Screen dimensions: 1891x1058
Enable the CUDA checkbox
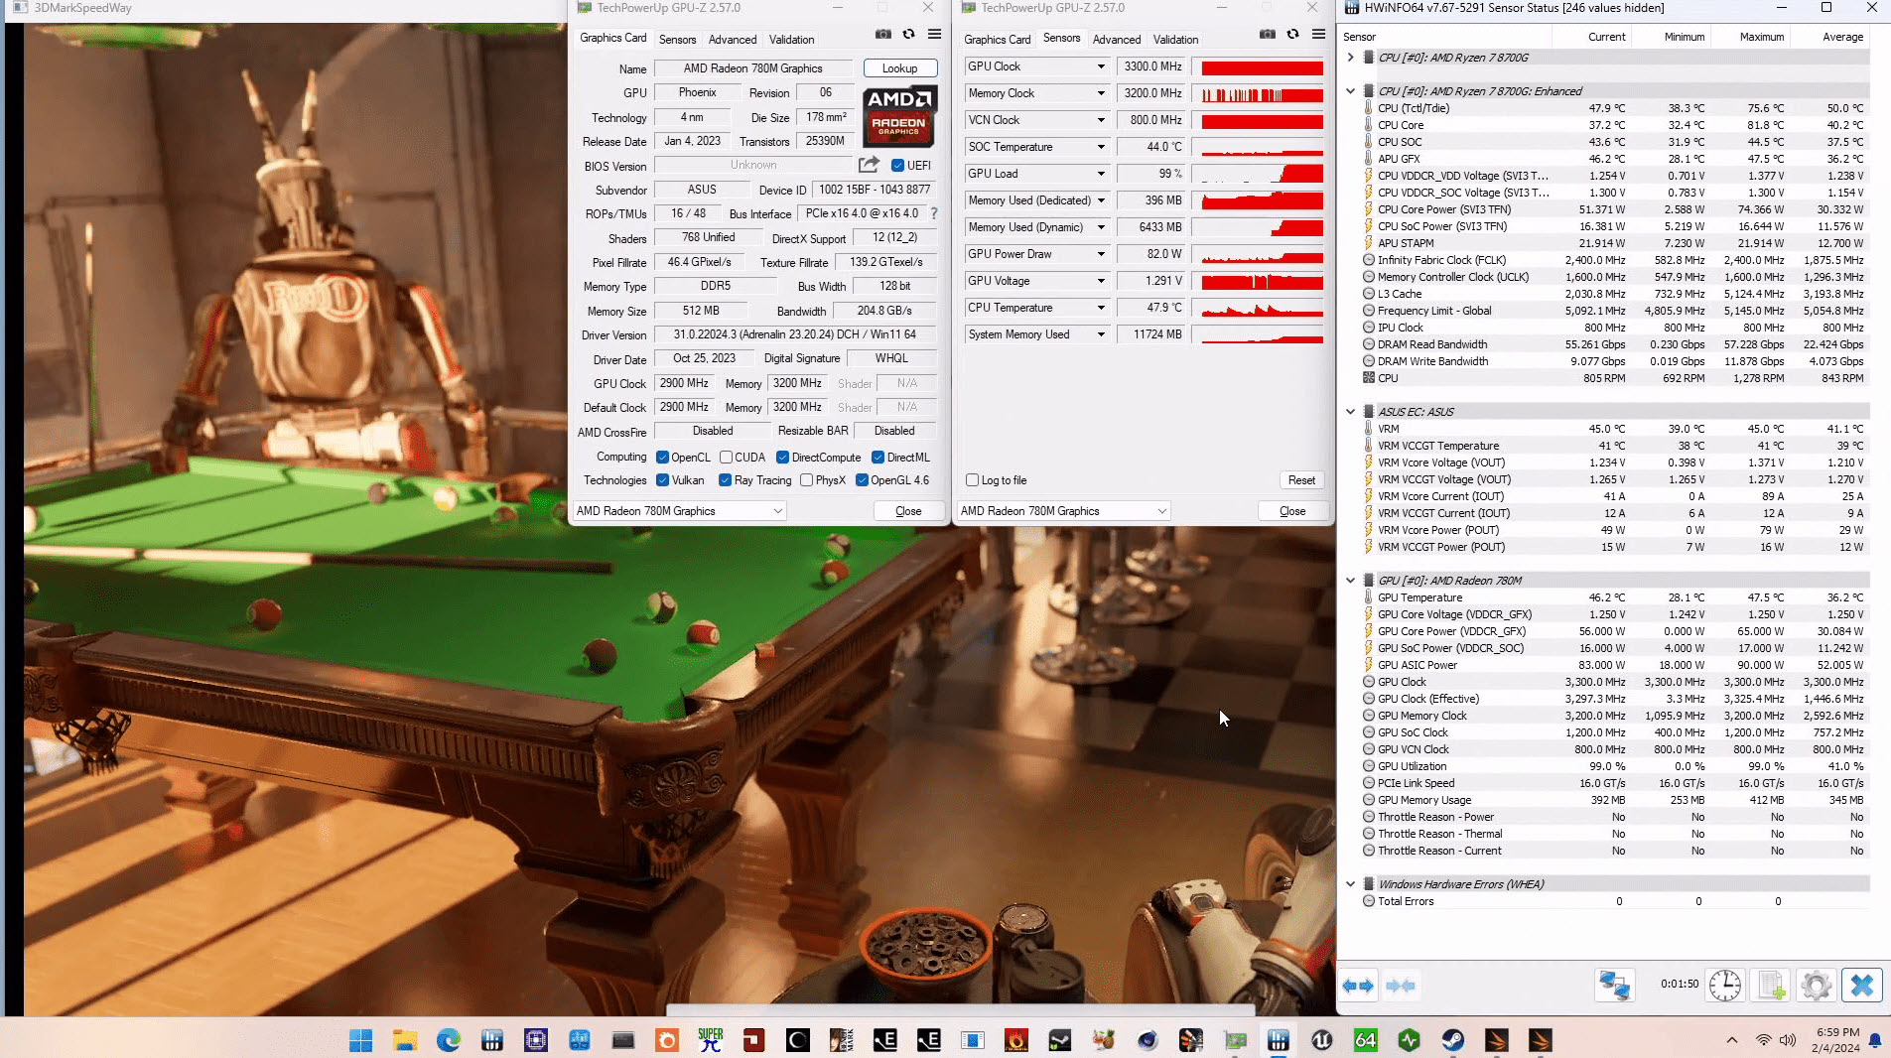(727, 458)
